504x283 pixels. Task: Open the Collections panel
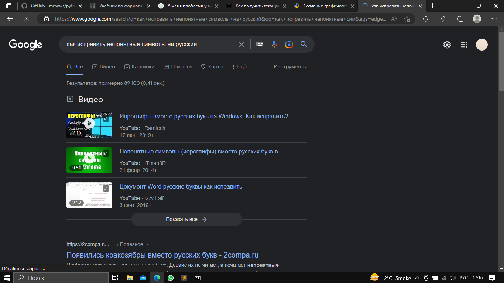(460, 19)
